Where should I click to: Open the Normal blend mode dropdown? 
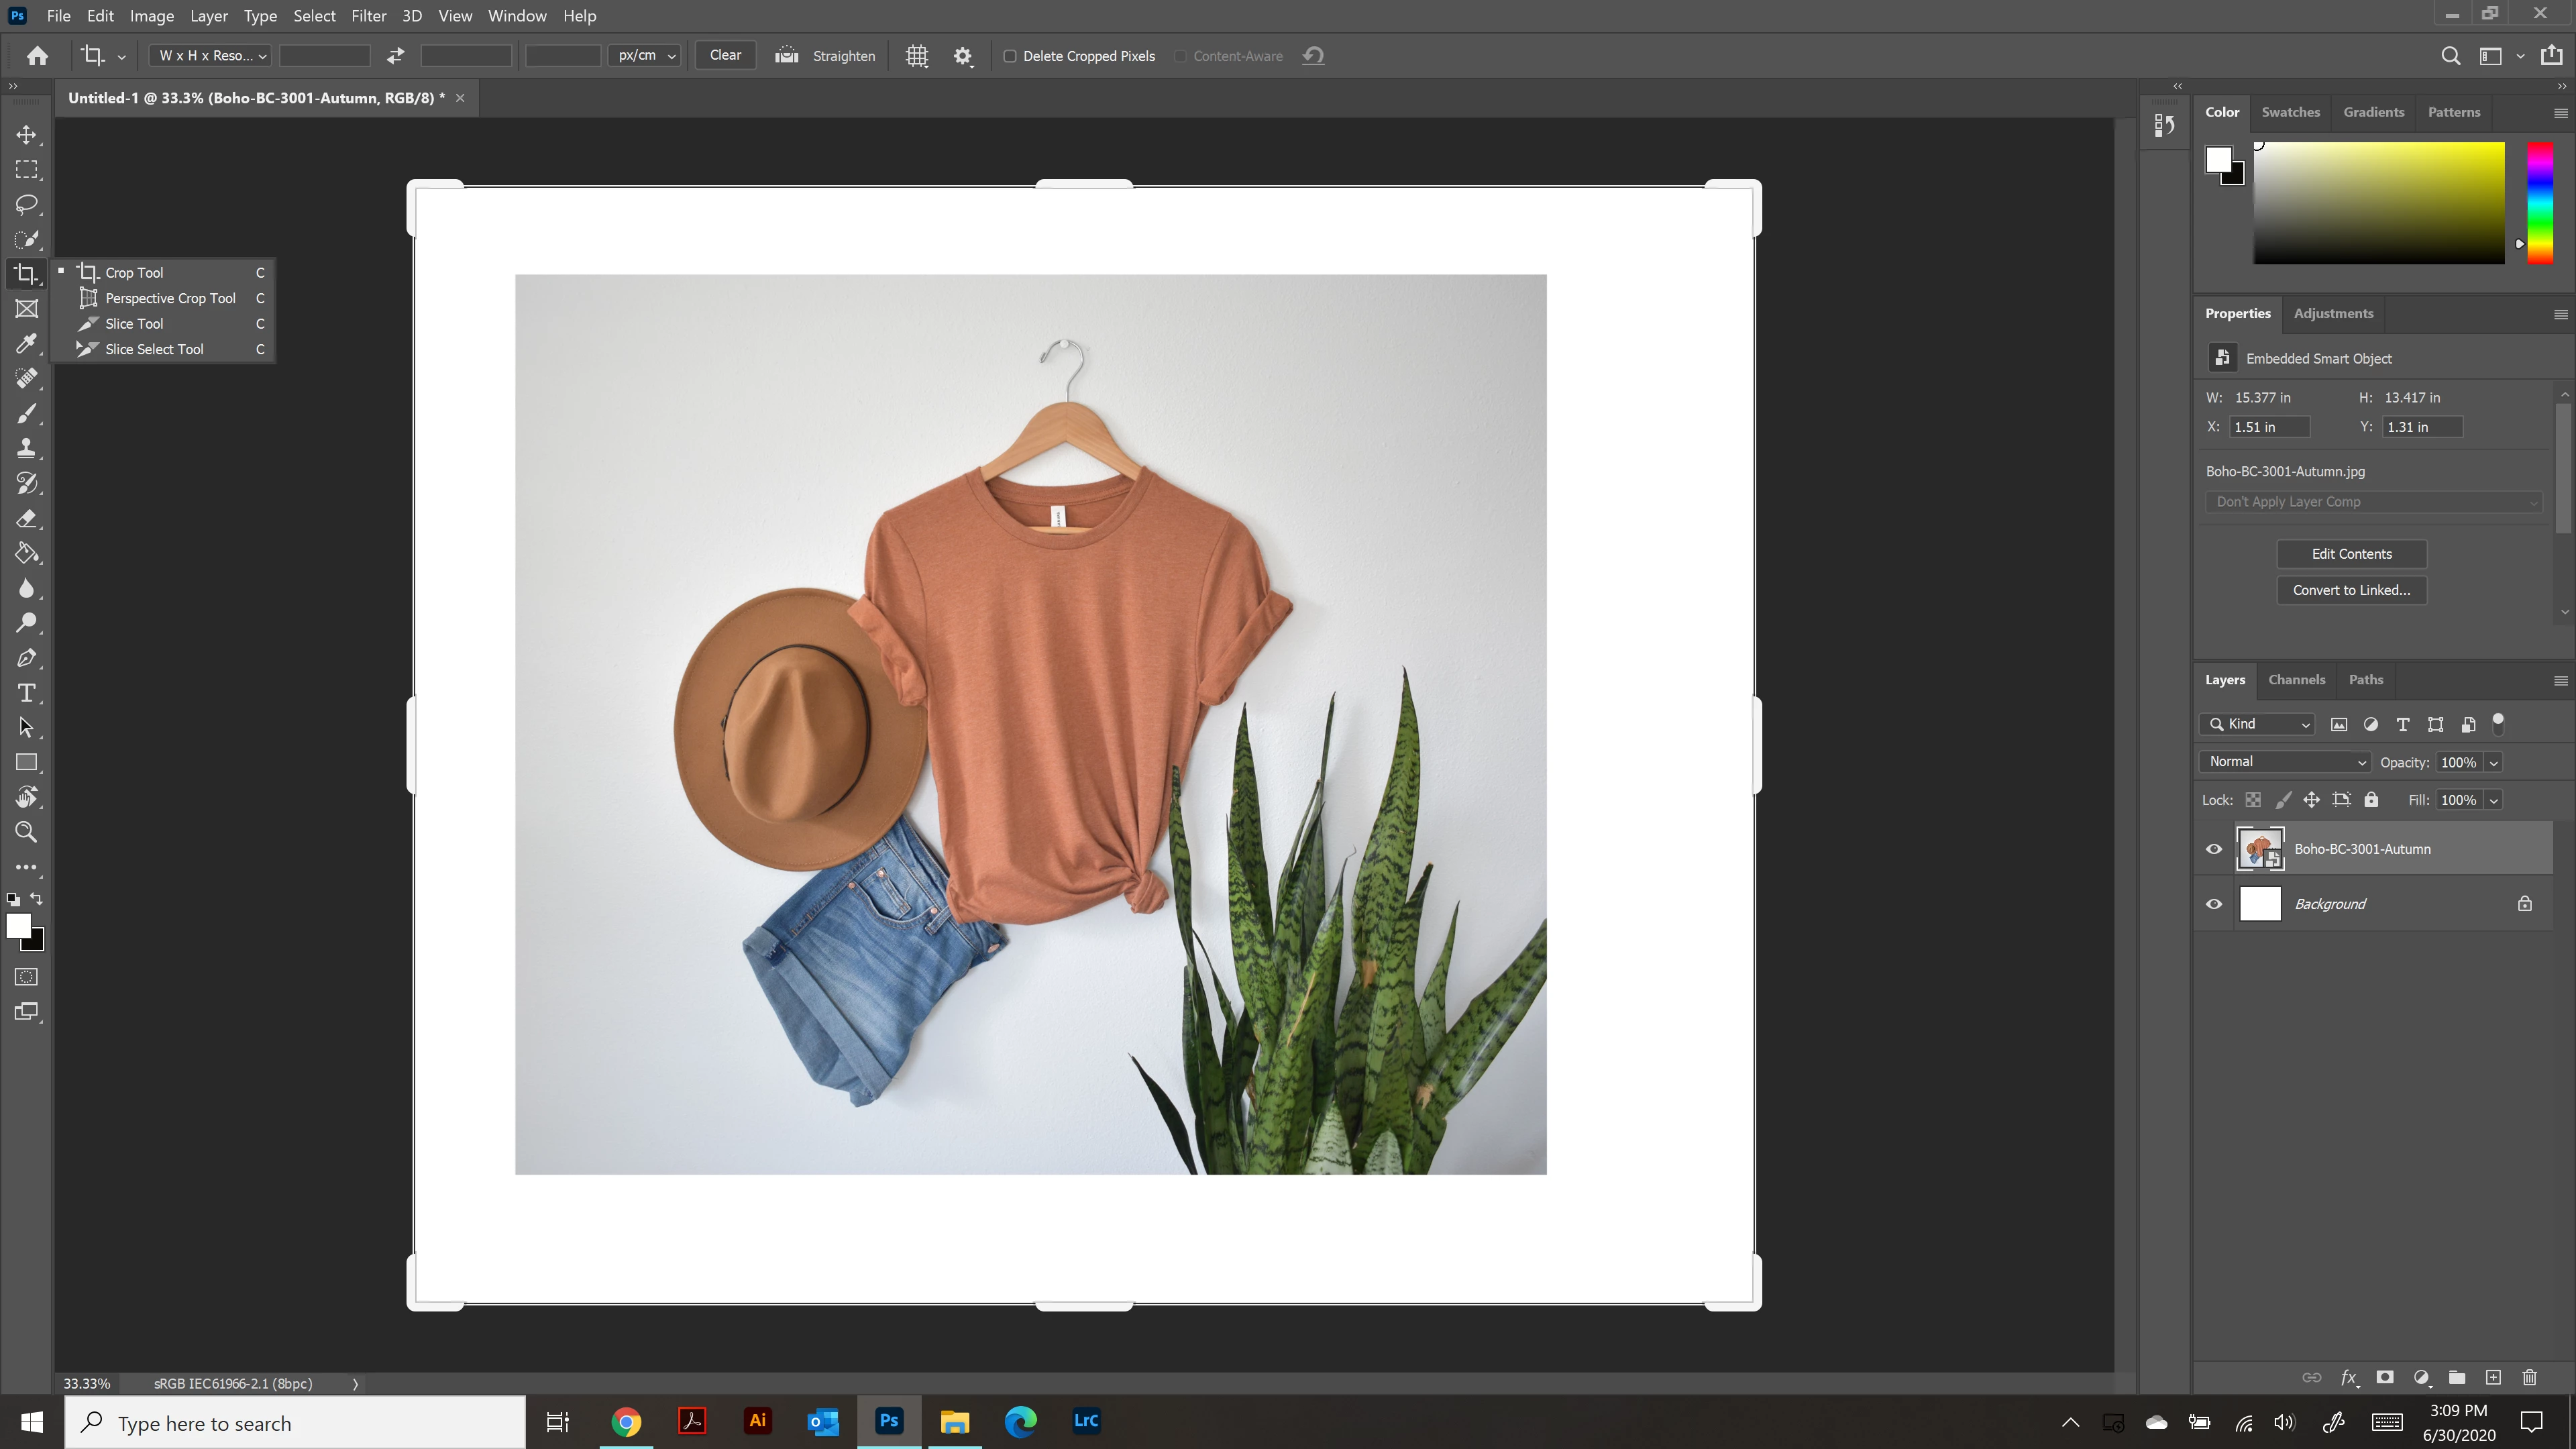click(x=2285, y=762)
